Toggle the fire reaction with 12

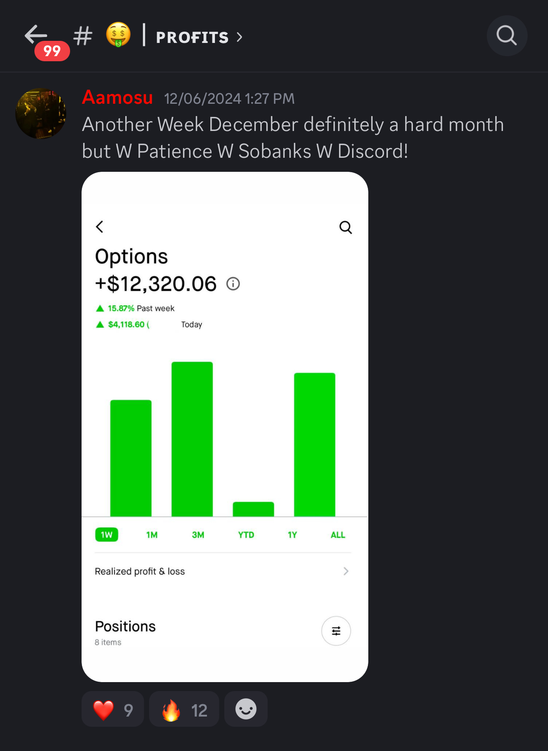184,709
